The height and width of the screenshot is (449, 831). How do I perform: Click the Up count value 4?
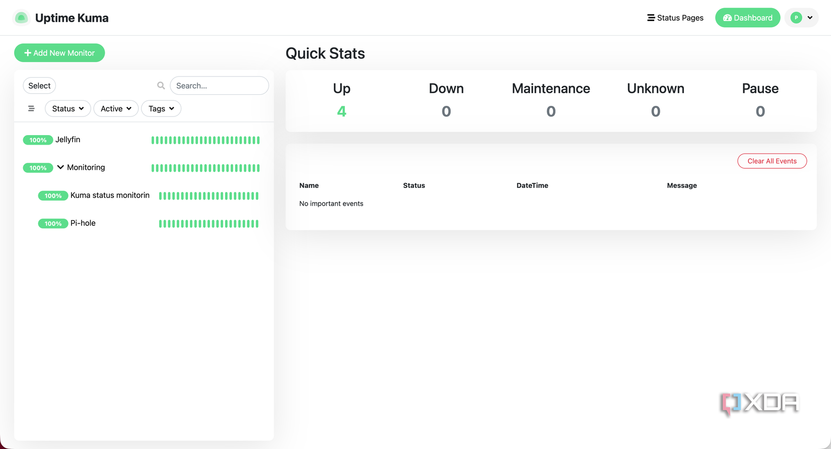coord(341,111)
